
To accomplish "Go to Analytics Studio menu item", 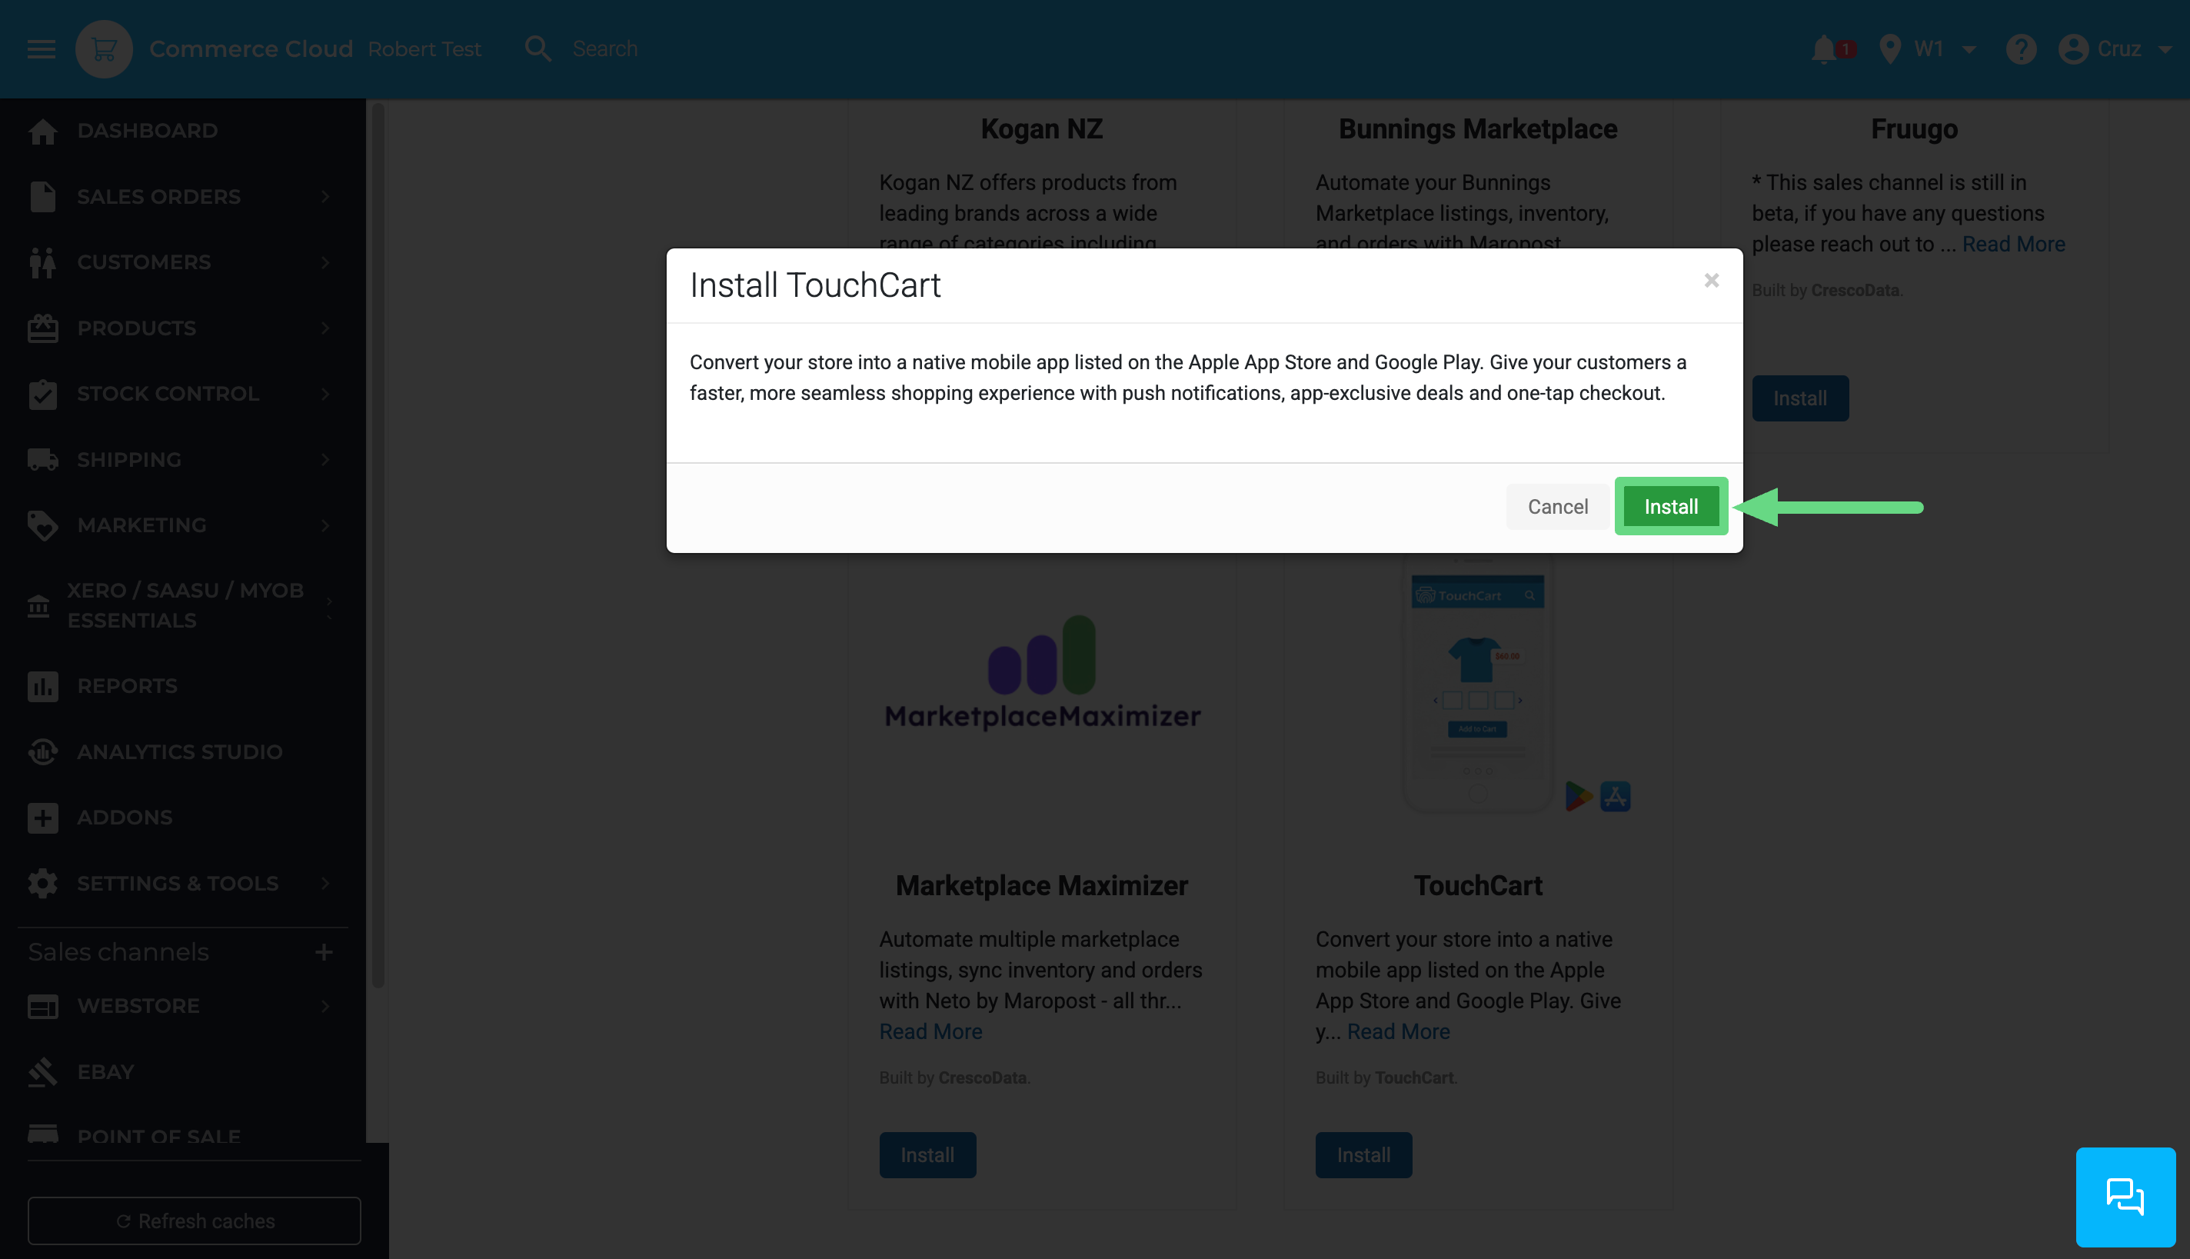I will point(179,751).
